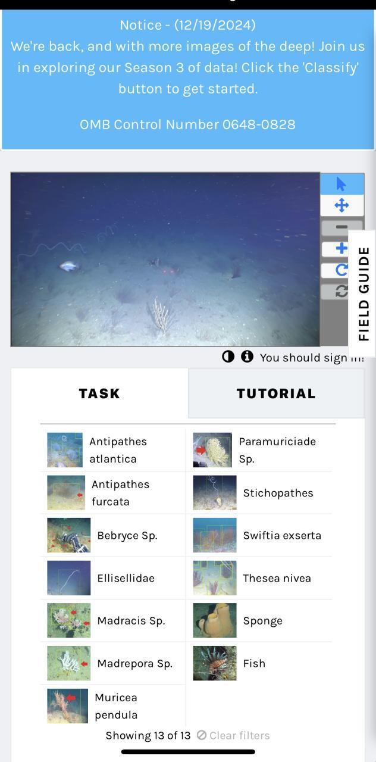The height and width of the screenshot is (762, 376).
Task: Switch to the Task tab
Action: (99, 394)
